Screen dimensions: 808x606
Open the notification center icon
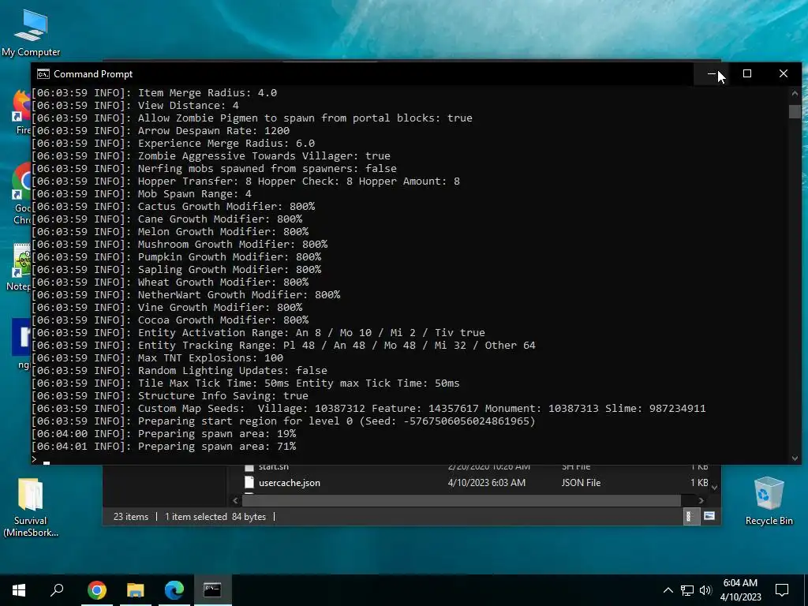click(x=782, y=590)
